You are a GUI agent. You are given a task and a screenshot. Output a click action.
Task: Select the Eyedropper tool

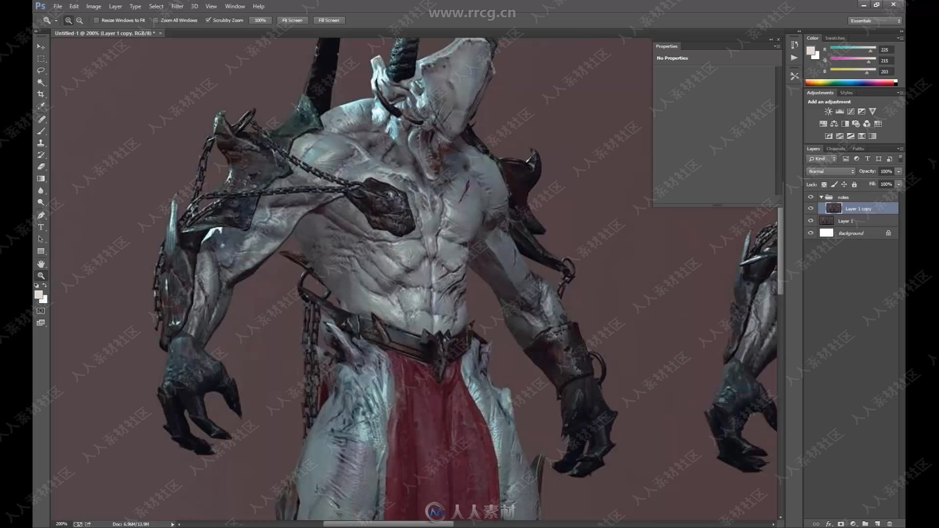pos(41,107)
